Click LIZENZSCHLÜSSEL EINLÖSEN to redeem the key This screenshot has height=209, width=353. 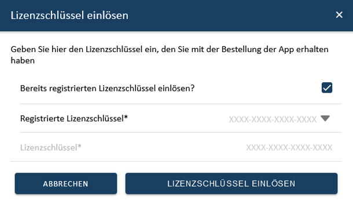pos(231,184)
